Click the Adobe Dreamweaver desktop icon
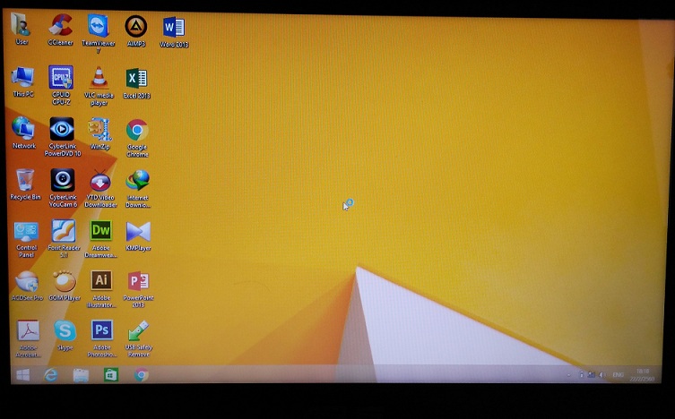This screenshot has width=675, height=419. point(100,238)
